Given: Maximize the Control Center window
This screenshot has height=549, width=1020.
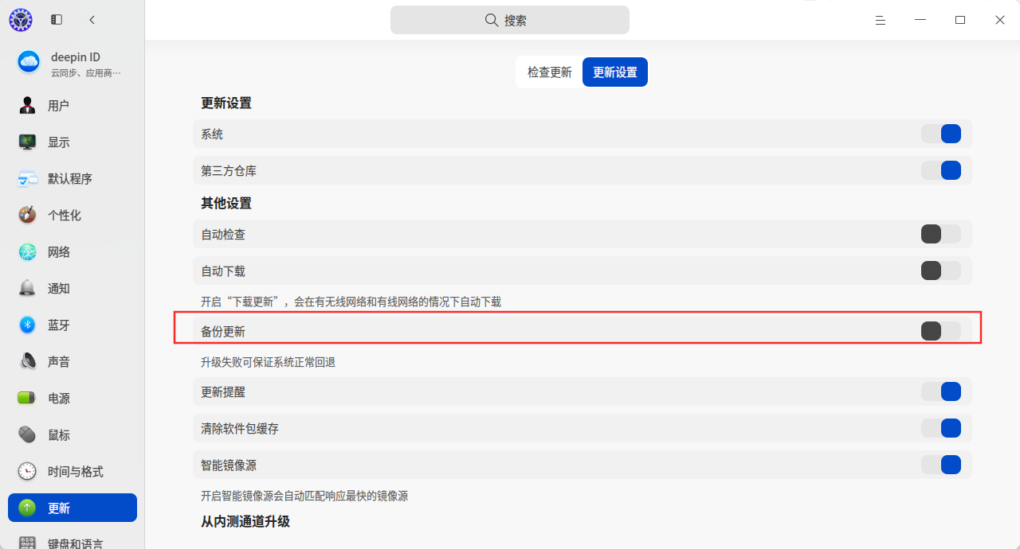Looking at the screenshot, I should (x=960, y=20).
